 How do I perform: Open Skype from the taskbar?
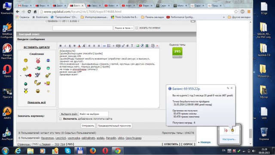tap(68, 151)
